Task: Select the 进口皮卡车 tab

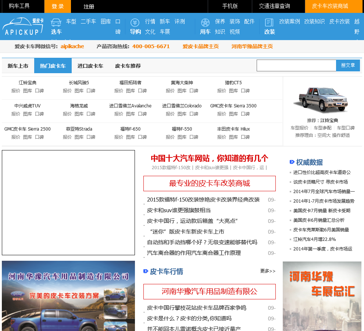Action: point(90,66)
